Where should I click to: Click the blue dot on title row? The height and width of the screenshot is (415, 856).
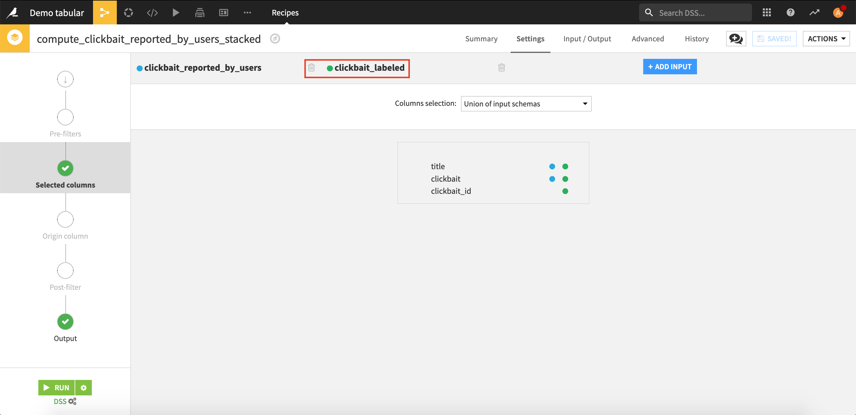[x=552, y=166]
